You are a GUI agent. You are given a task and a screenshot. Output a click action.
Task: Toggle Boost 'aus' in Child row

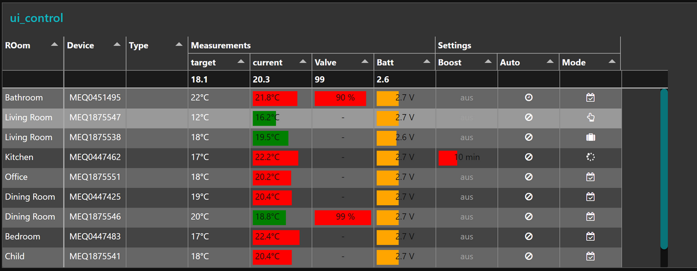coord(466,256)
